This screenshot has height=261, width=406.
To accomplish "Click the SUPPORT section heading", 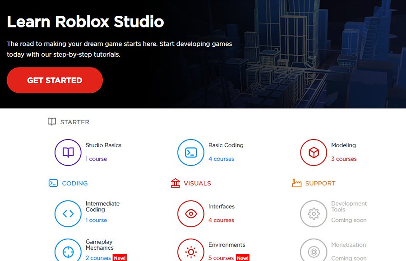I will (320, 183).
